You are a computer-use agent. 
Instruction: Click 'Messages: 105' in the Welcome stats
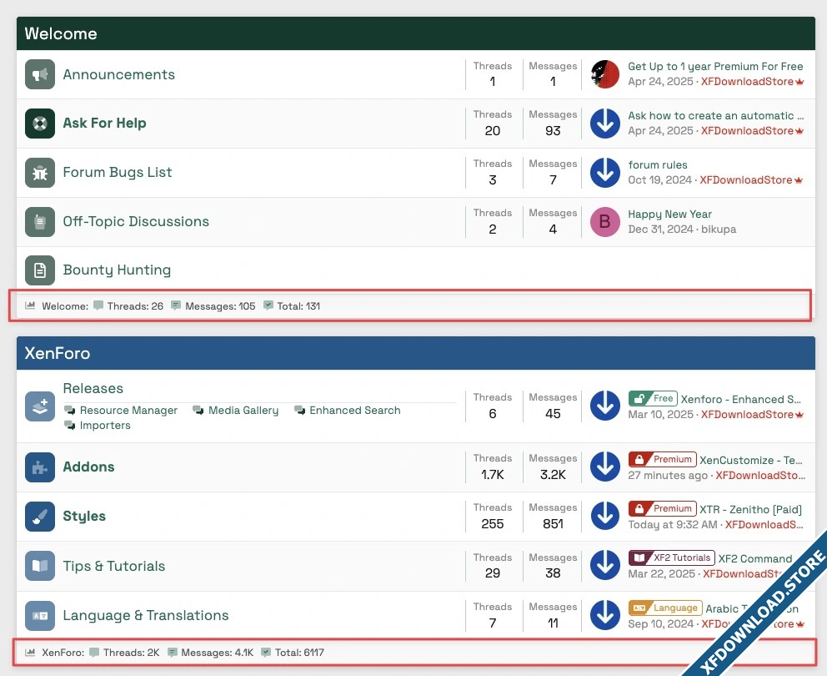pyautogui.click(x=213, y=305)
